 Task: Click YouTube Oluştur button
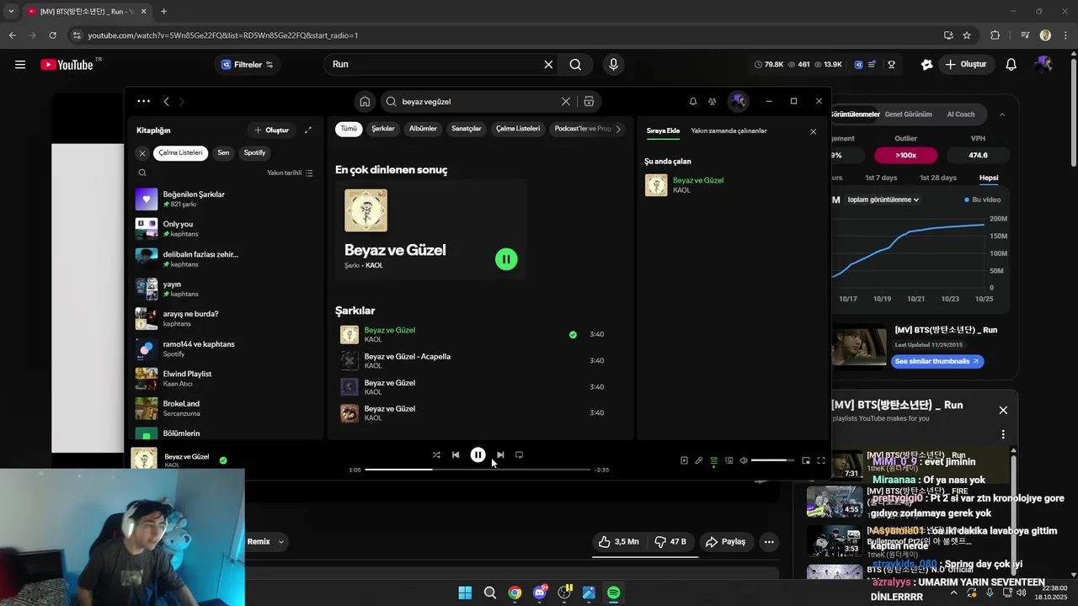[965, 64]
